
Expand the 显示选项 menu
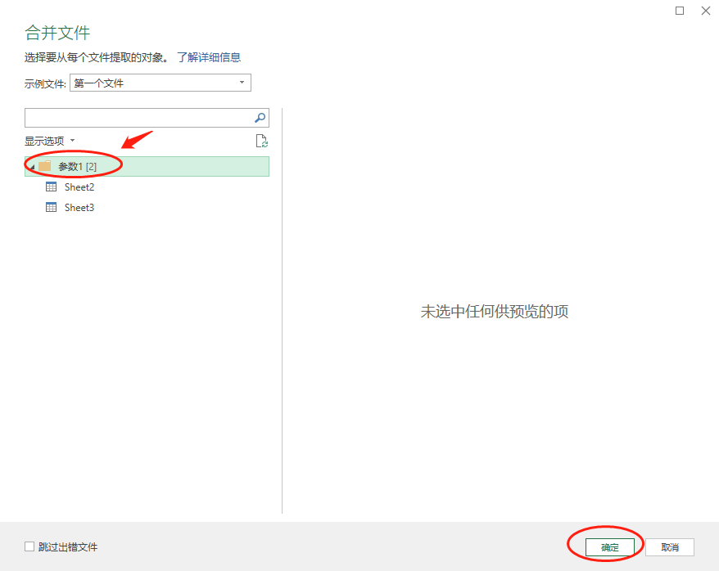click(49, 141)
